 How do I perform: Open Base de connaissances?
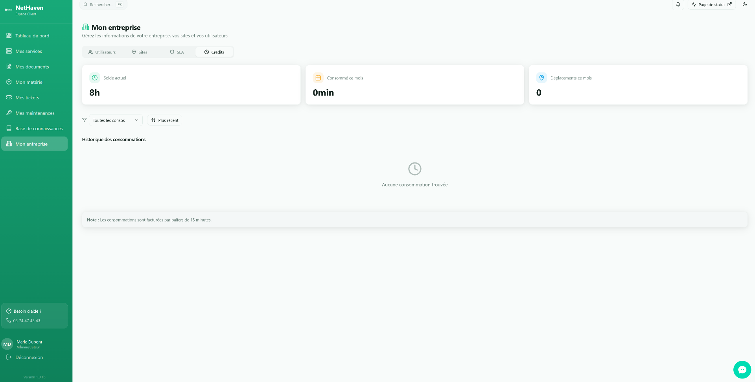click(x=35, y=129)
